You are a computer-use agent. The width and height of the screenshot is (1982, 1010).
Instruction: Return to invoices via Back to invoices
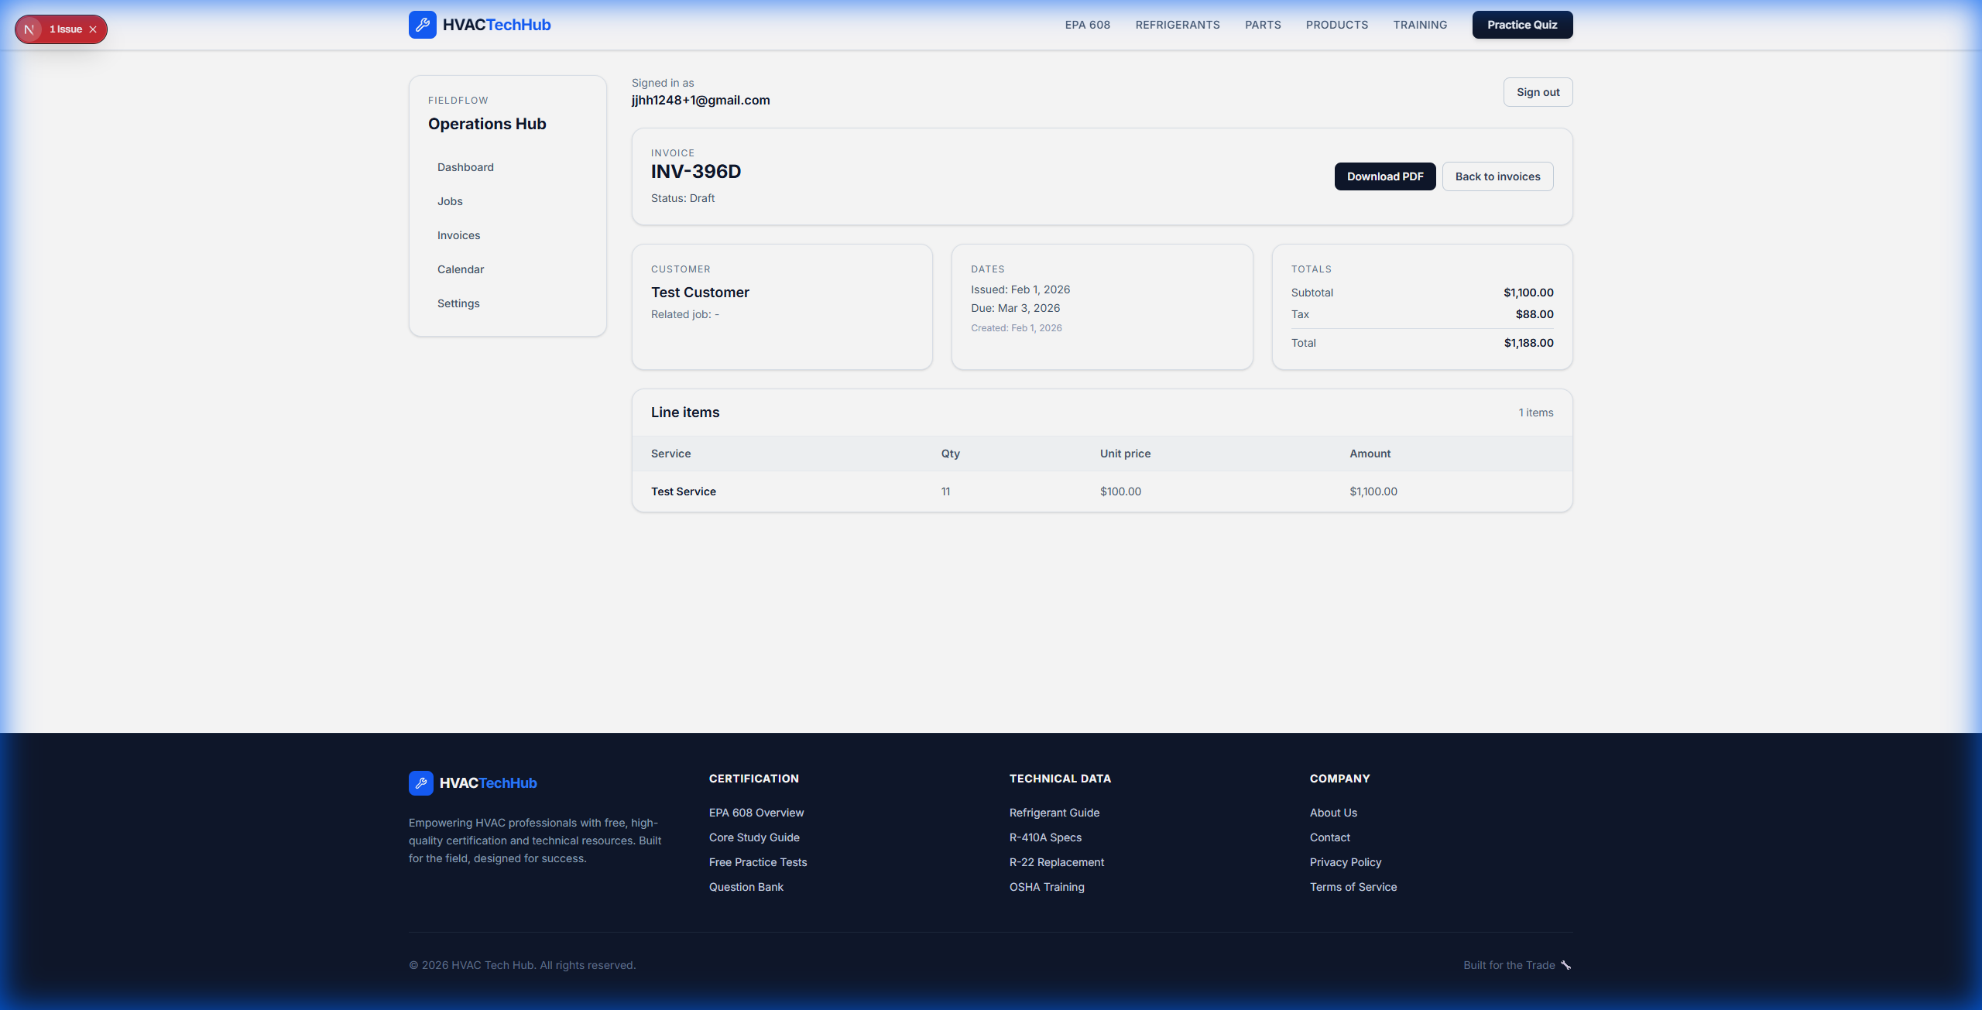[x=1497, y=176]
